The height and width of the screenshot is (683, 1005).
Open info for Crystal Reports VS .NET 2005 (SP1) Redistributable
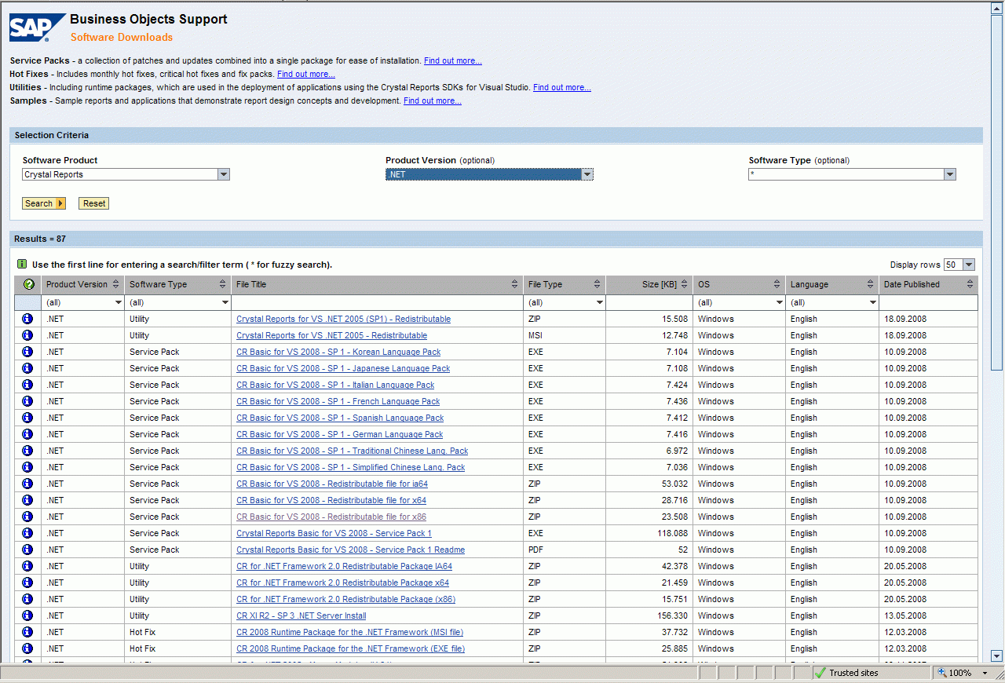(27, 319)
